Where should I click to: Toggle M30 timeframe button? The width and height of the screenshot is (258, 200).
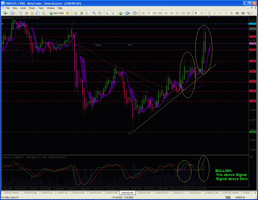tap(160, 13)
